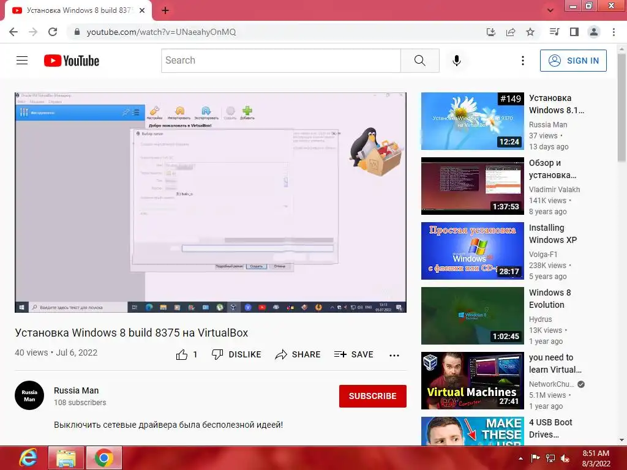Open the Russia Man channel name link
This screenshot has width=627, height=470.
76,390
